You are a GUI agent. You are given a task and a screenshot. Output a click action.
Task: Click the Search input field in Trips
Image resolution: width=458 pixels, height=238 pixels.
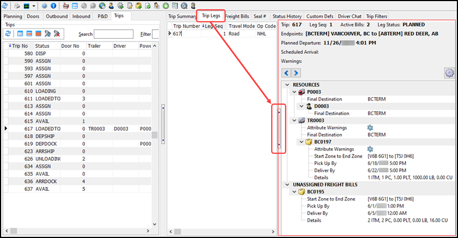pyautogui.click(x=113, y=34)
